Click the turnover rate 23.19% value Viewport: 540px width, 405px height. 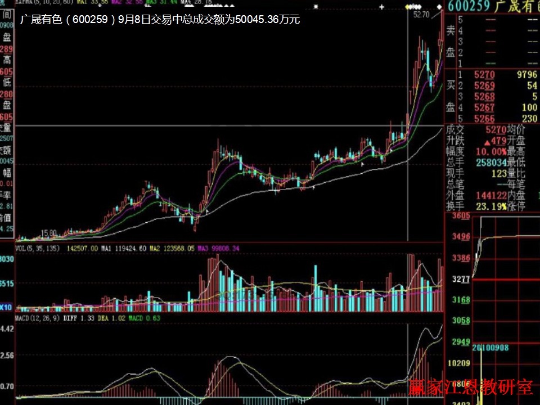tap(488, 206)
